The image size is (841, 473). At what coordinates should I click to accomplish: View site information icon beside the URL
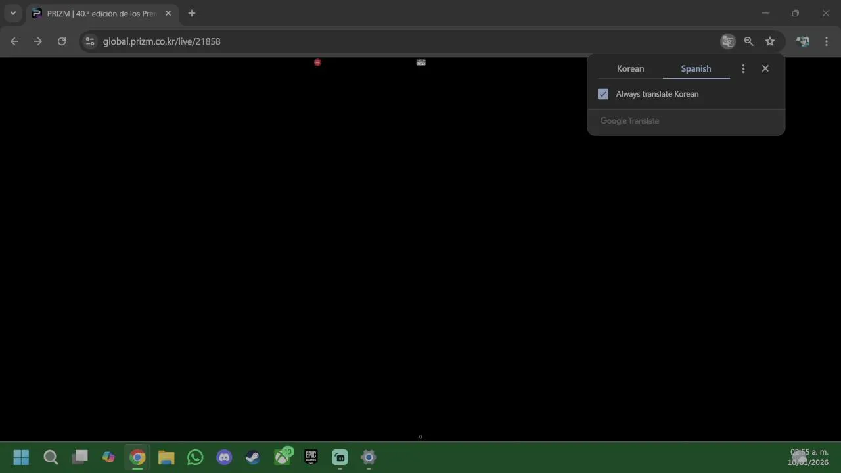90,41
